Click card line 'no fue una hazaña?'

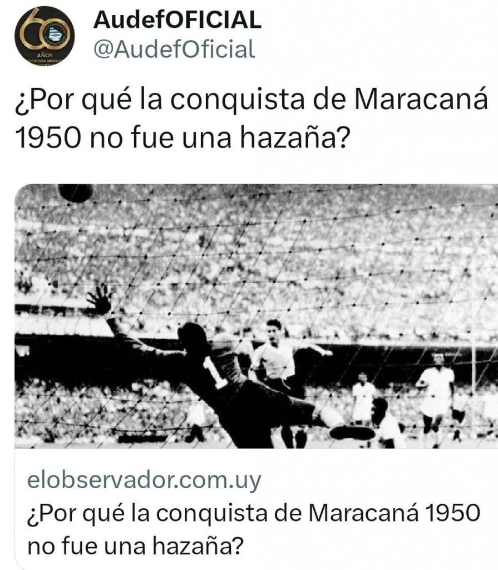coord(135,546)
